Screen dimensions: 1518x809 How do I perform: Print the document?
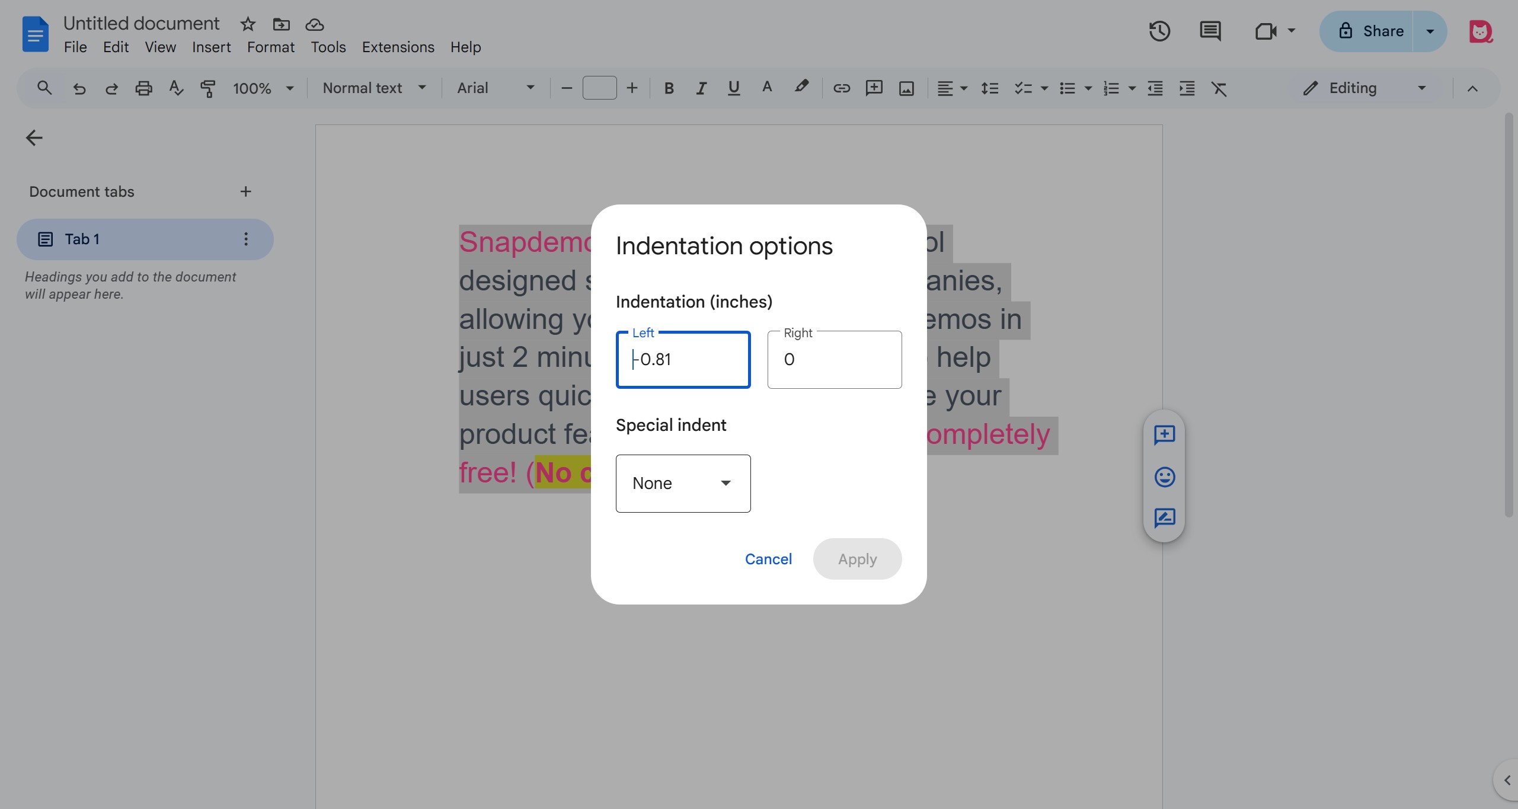point(143,88)
